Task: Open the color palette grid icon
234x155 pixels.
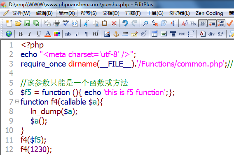Action: click(x=57, y=34)
